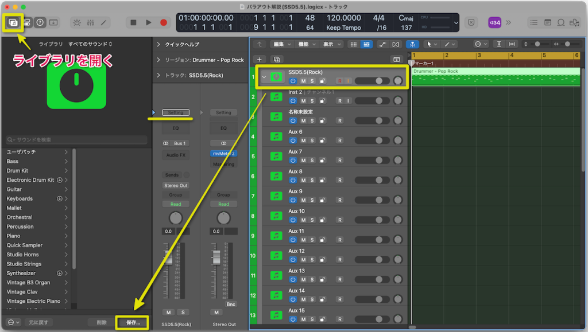The height and width of the screenshot is (332, 588).
Task: Click the Bus 1 slot on channel strip
Action: (x=176, y=143)
